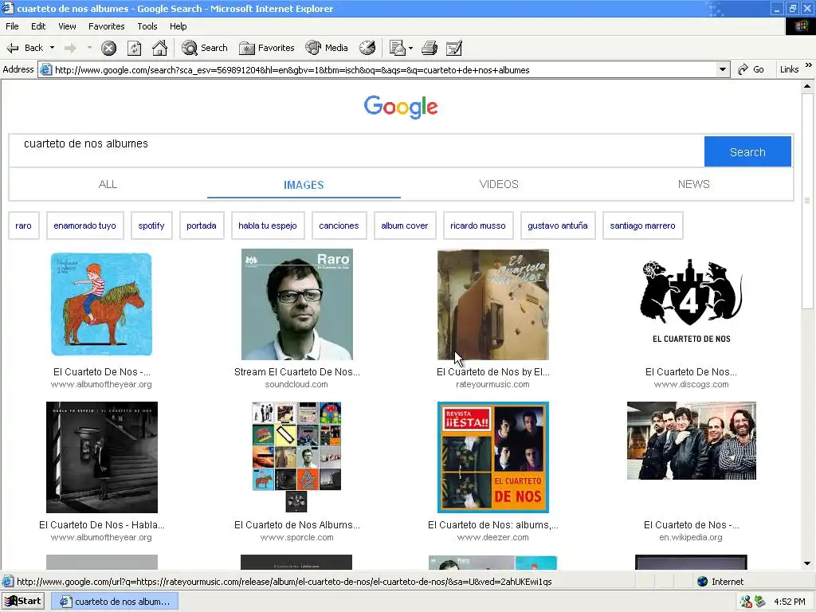Screen dimensions: 816x612
Task: Select the 'portada' suggestion chip
Action: (202, 226)
